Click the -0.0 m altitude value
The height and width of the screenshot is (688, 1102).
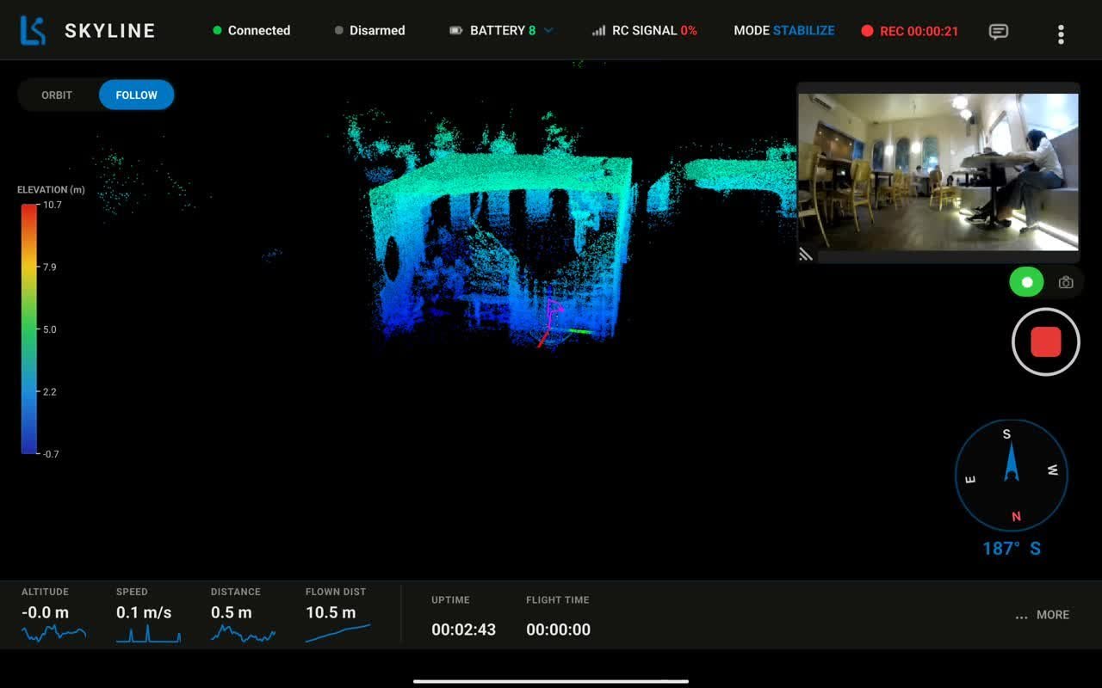(45, 612)
